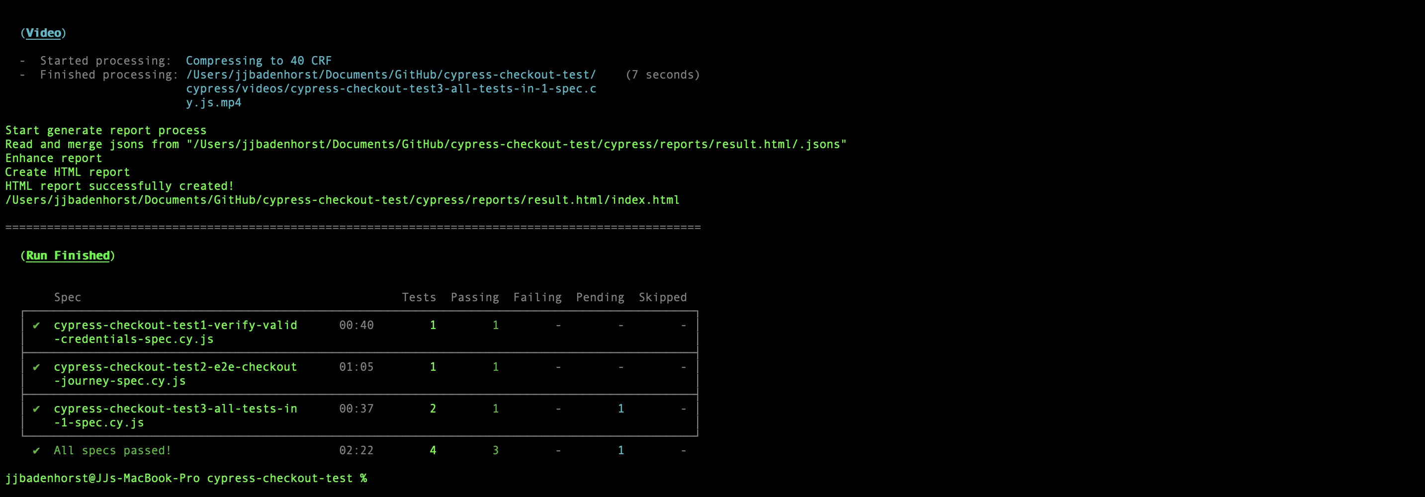Click Pending count 1 in test3 row

[621, 409]
